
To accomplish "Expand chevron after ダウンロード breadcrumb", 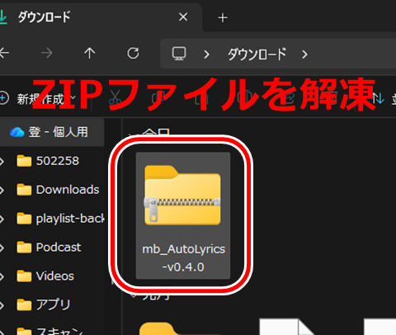I will click(x=304, y=54).
